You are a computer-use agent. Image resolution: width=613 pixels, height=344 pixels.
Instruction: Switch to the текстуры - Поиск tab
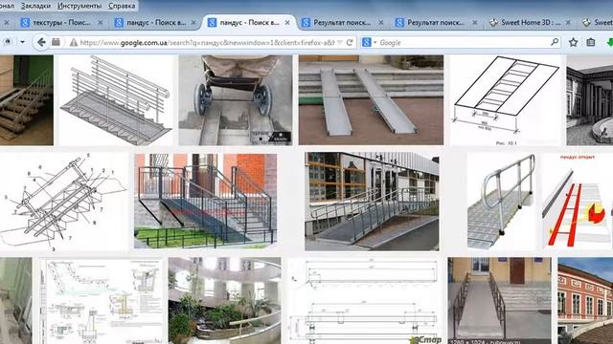(61, 23)
